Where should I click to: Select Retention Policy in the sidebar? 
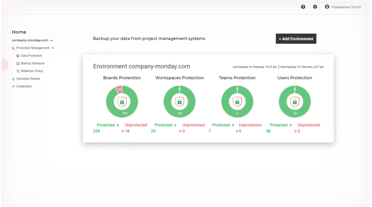[x=32, y=71]
